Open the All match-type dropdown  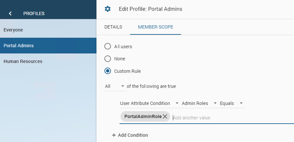(115, 87)
